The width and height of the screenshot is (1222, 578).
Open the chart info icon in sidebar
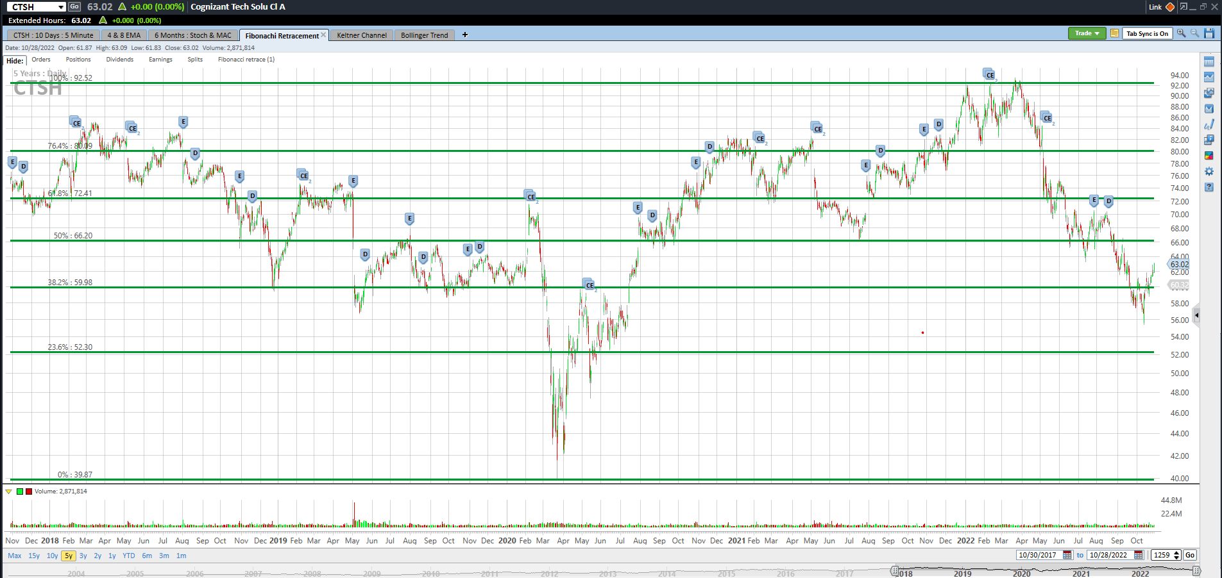click(x=1209, y=140)
